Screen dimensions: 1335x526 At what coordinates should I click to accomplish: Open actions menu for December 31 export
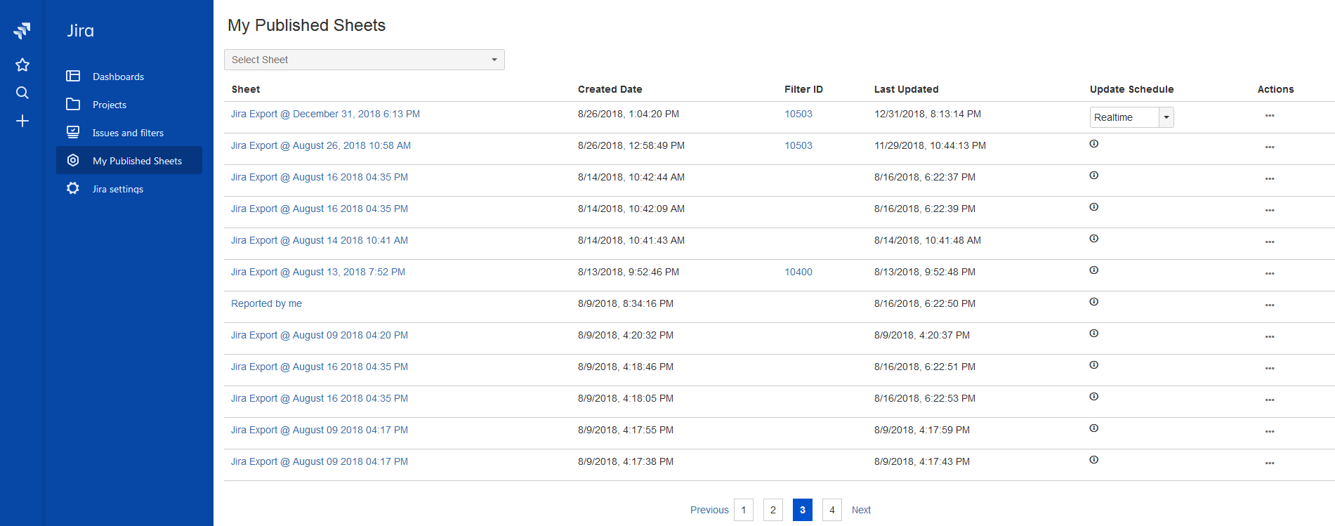[1269, 115]
